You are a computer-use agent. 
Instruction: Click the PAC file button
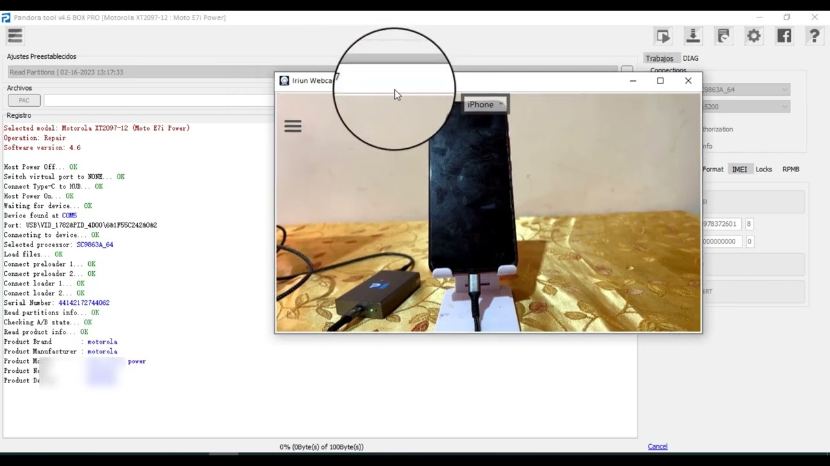point(24,100)
